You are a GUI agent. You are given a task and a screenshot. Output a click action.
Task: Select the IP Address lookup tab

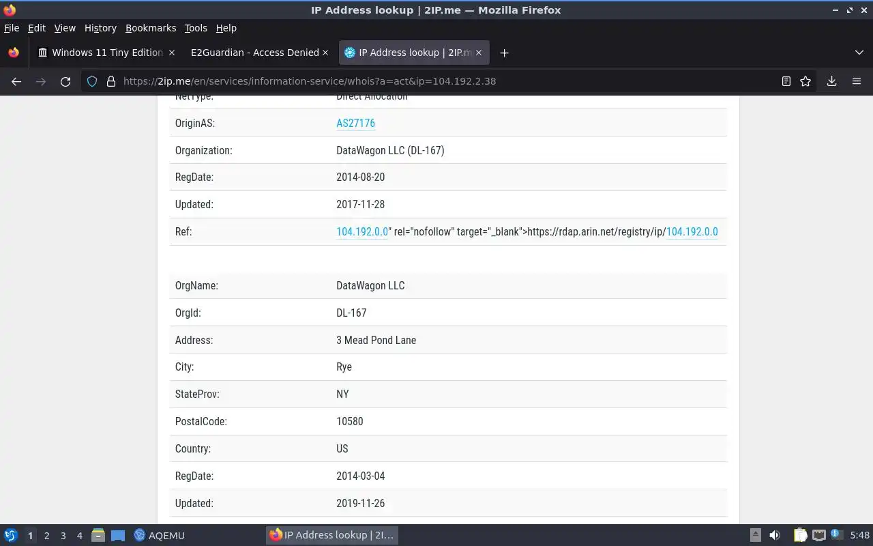(413, 53)
